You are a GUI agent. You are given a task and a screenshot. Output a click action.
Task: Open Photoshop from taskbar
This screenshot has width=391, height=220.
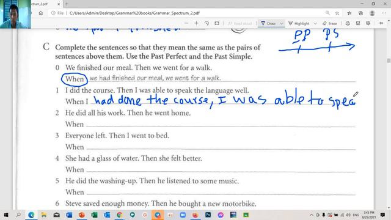[208, 215]
